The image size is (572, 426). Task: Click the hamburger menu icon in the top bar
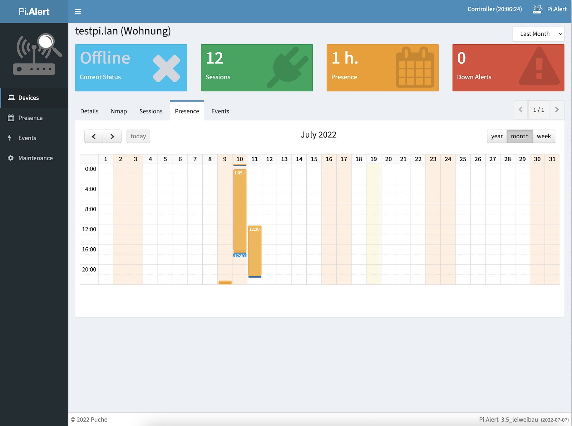(78, 11)
